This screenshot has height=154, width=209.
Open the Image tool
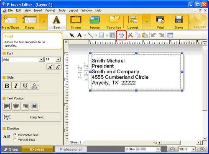click(95, 22)
